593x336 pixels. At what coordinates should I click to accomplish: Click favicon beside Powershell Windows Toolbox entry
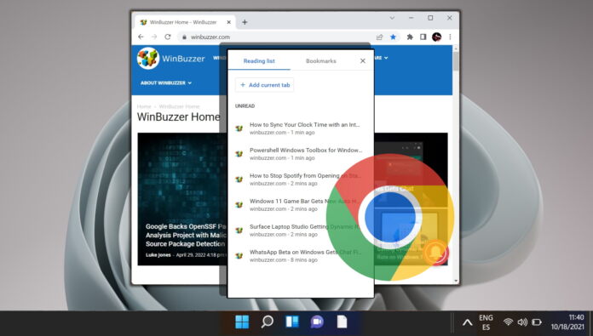(x=239, y=154)
